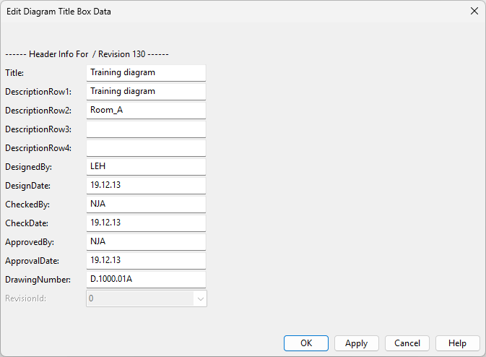Click the empty DescriptionRow3 field

[x=146, y=129]
